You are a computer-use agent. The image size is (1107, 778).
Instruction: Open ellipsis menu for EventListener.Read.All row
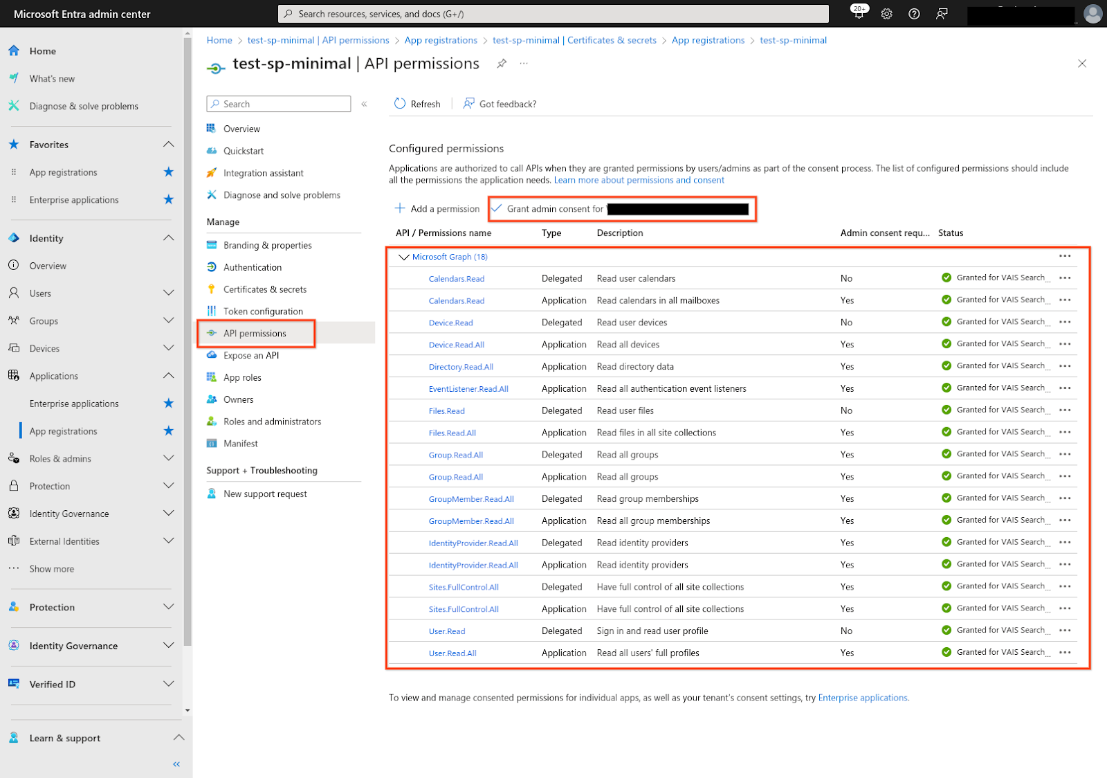[x=1065, y=388]
